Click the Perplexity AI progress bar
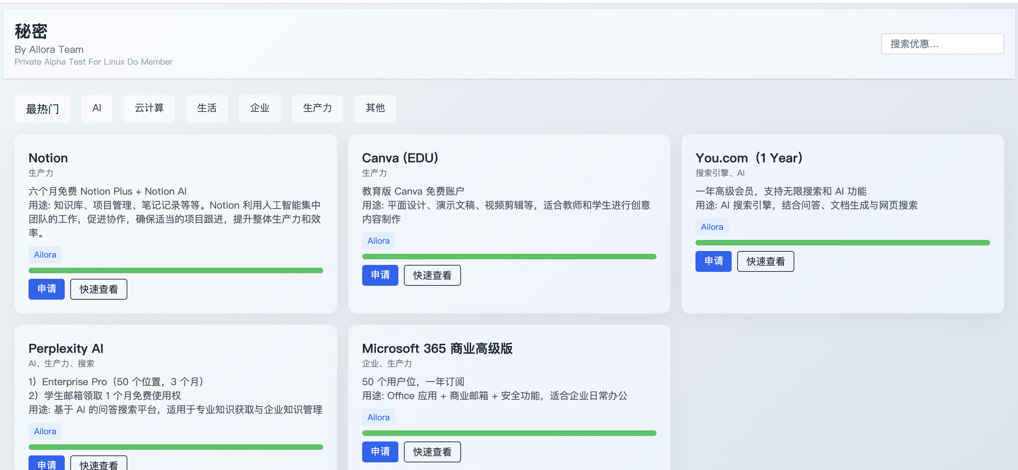Screen dimensions: 1018x470 (x=176, y=447)
